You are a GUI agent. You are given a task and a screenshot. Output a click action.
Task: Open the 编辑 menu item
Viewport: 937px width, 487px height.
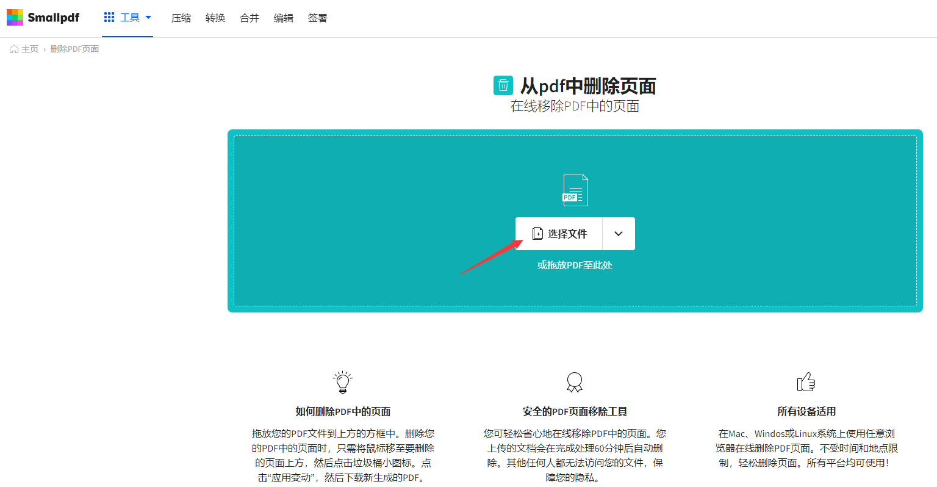coord(284,18)
